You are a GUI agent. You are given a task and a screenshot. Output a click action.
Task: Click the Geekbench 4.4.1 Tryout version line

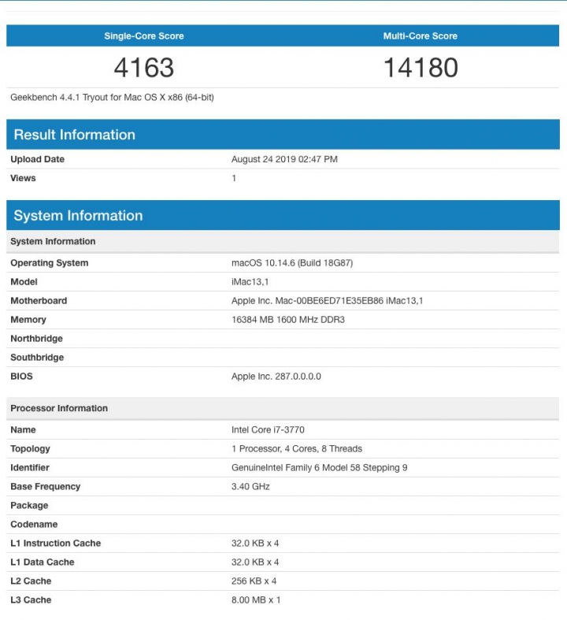112,97
